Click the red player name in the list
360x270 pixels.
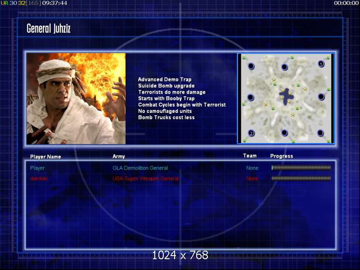pos(39,178)
